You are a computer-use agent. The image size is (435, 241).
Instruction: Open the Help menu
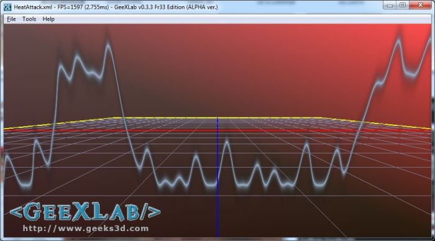48,19
